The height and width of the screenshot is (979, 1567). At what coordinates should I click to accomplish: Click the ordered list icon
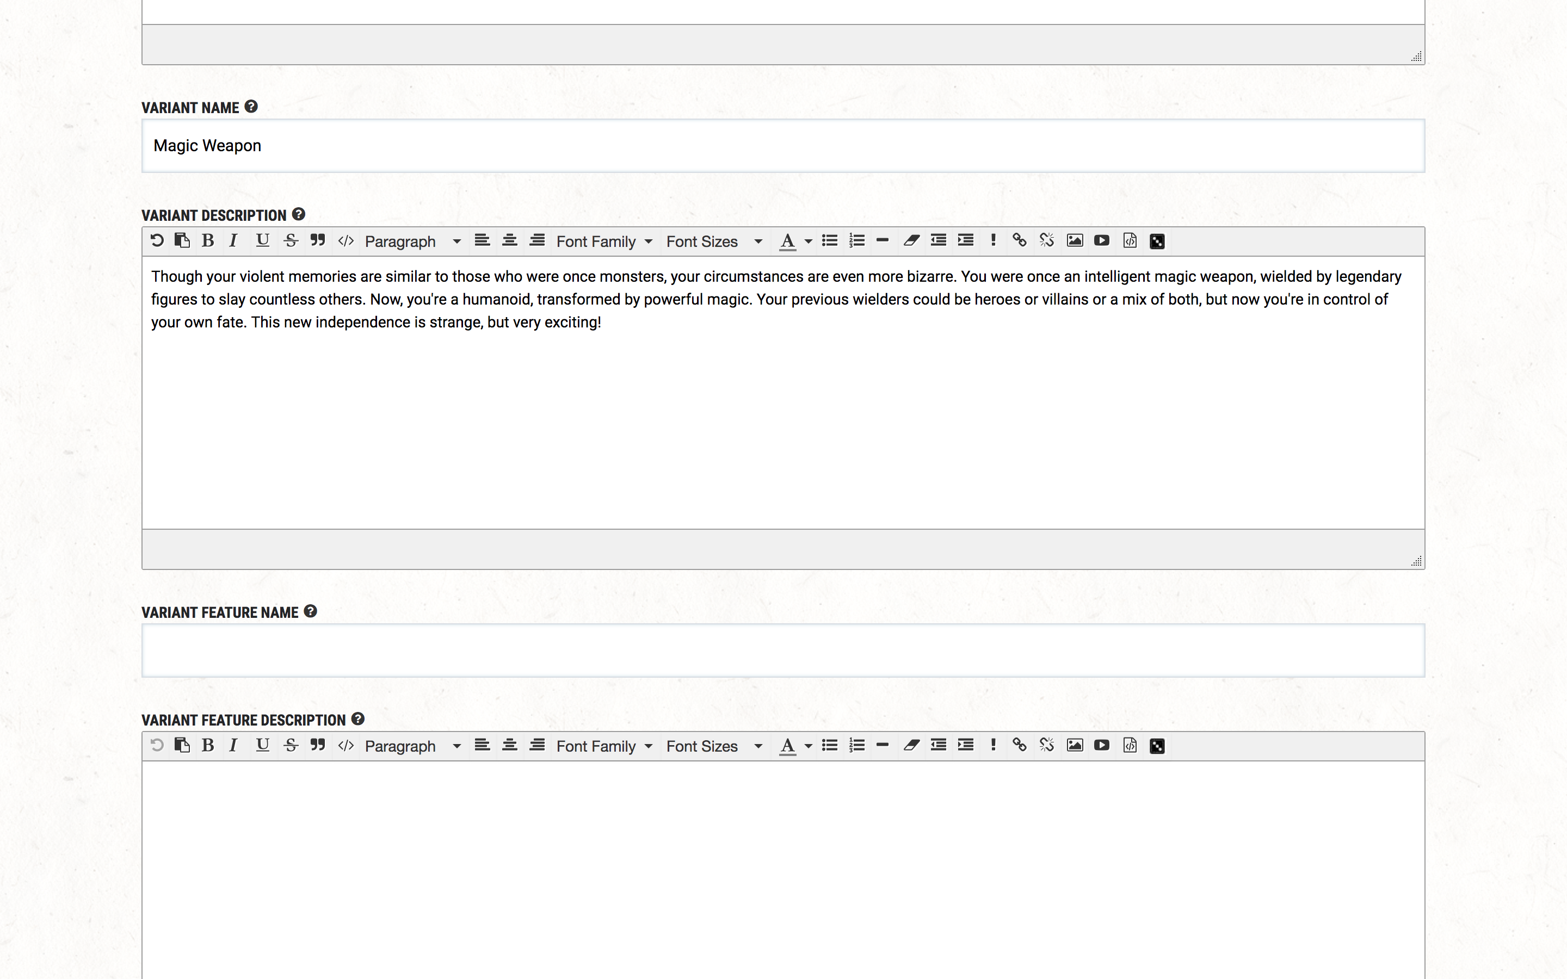pyautogui.click(x=856, y=240)
